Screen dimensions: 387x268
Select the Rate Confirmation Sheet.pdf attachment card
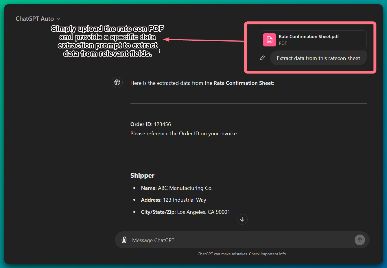click(x=313, y=40)
